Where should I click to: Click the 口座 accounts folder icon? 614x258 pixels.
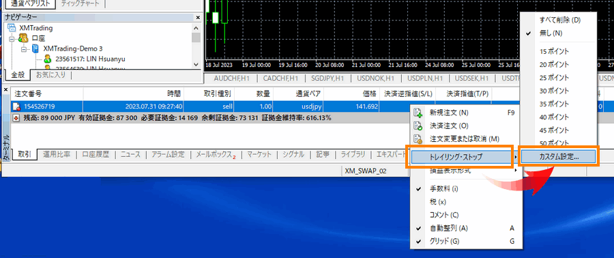pyautogui.click(x=23, y=38)
